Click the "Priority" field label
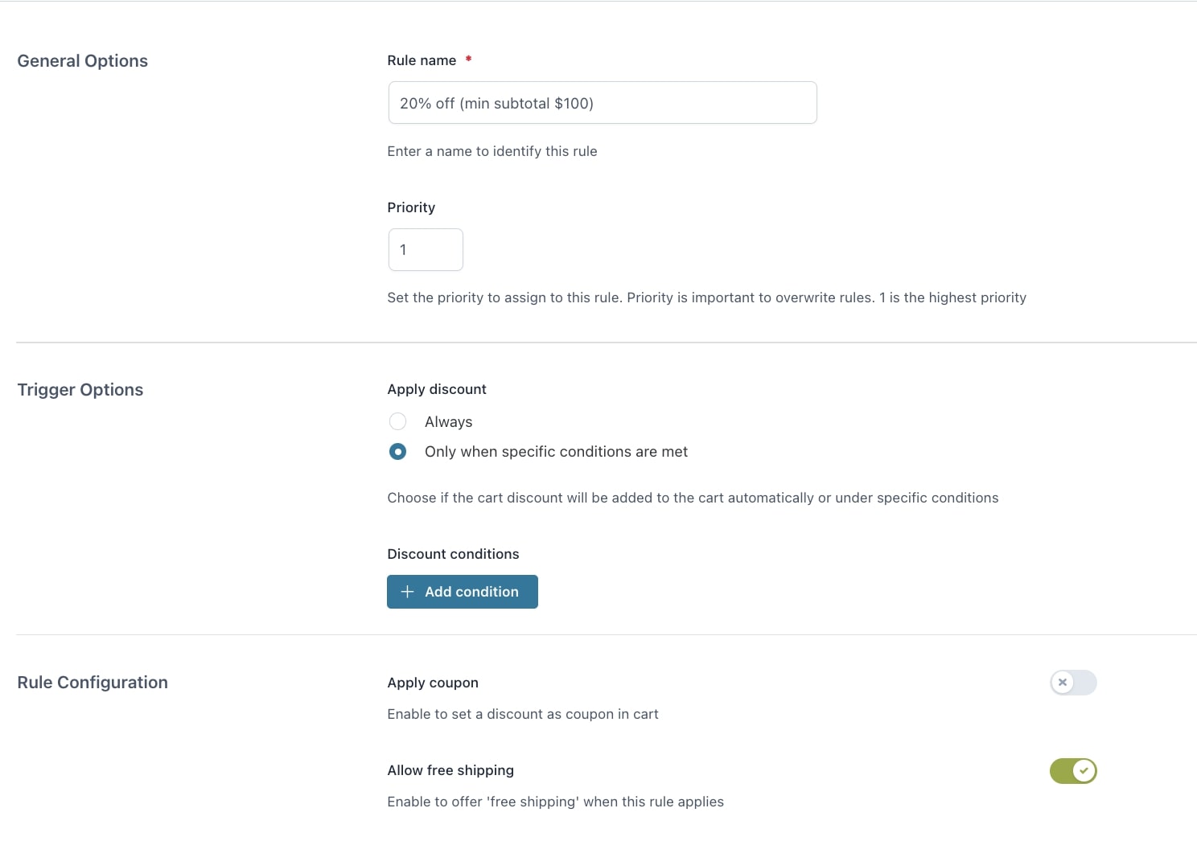The height and width of the screenshot is (841, 1197). coord(411,207)
